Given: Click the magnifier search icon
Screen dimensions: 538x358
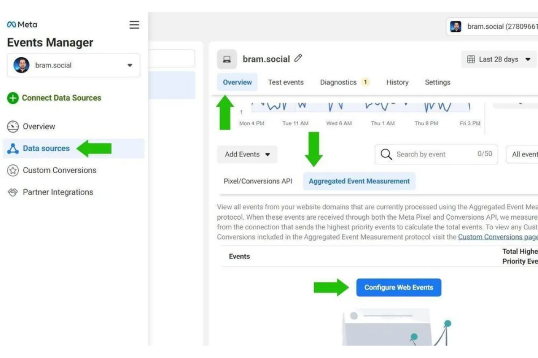Looking at the screenshot, I should pyautogui.click(x=386, y=154).
